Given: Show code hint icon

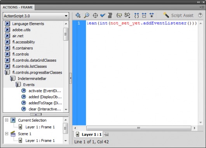Looking at the screenshot, I should (x=119, y=15).
